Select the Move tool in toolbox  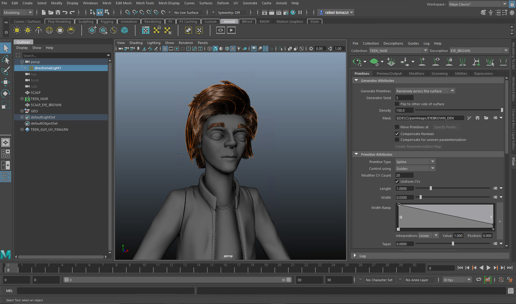[x=6, y=82]
